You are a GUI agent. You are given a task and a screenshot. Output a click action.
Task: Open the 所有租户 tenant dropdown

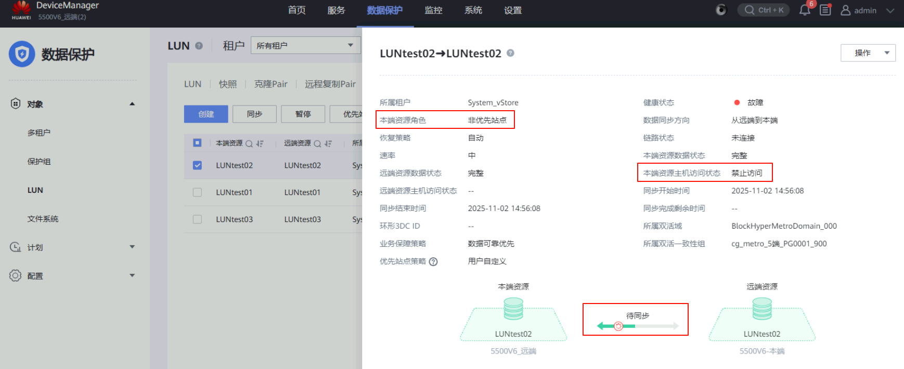[x=305, y=45]
